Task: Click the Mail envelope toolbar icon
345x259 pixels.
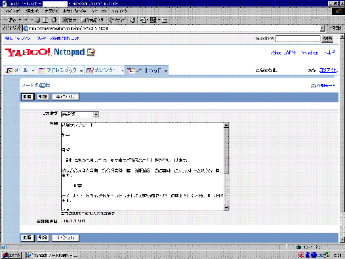Action: (x=144, y=20)
